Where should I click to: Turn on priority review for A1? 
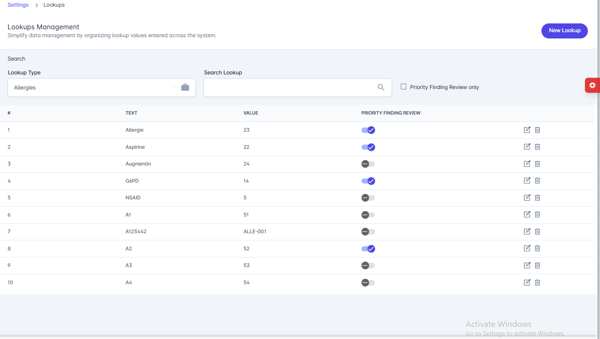368,215
